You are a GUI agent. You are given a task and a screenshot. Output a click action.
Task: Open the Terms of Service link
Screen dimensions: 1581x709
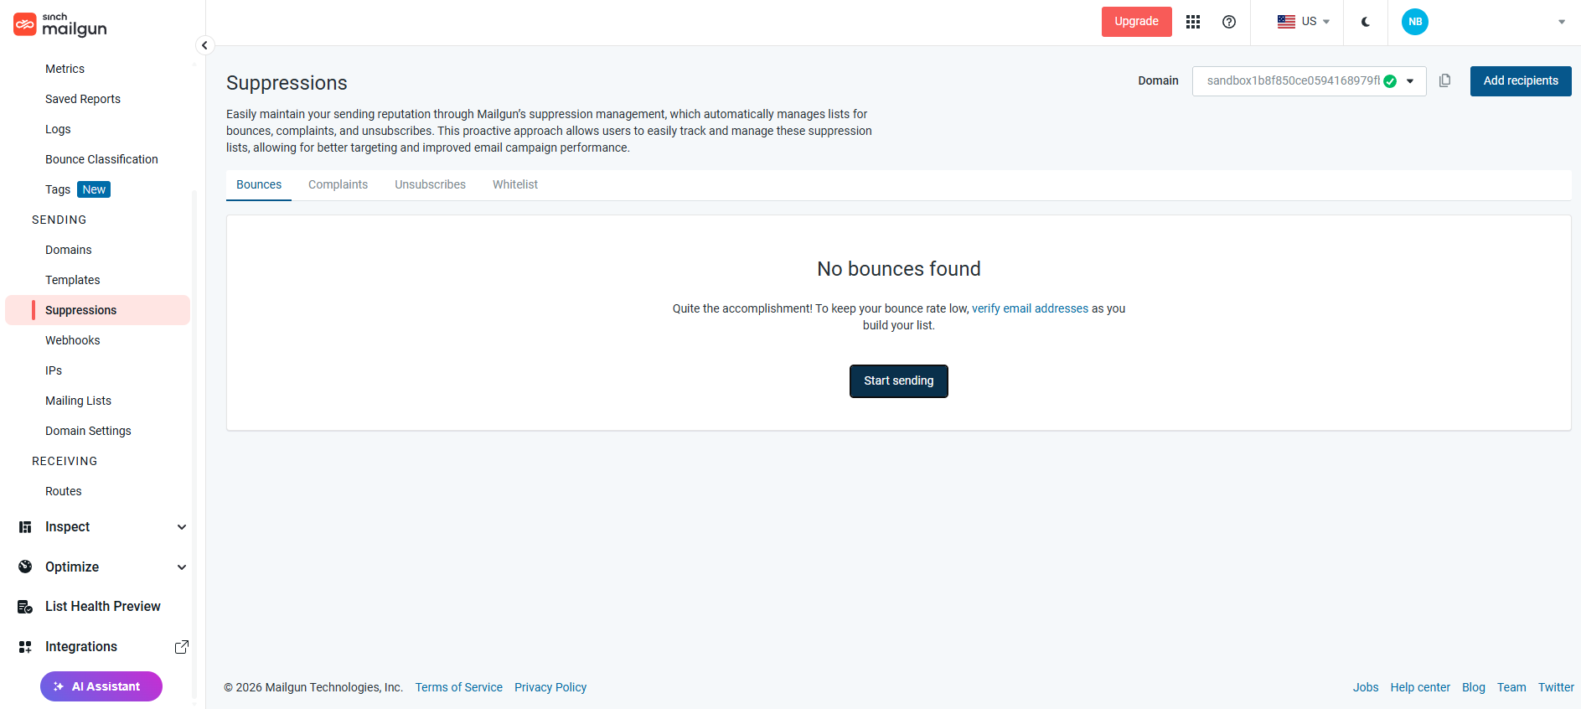(459, 687)
